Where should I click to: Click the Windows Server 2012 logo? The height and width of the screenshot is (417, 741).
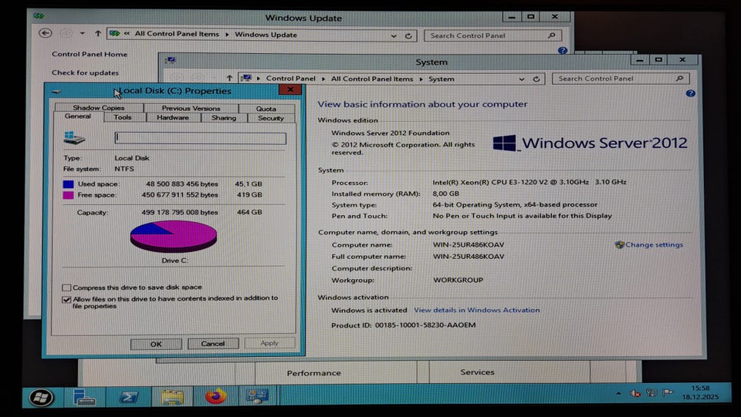[x=590, y=143]
